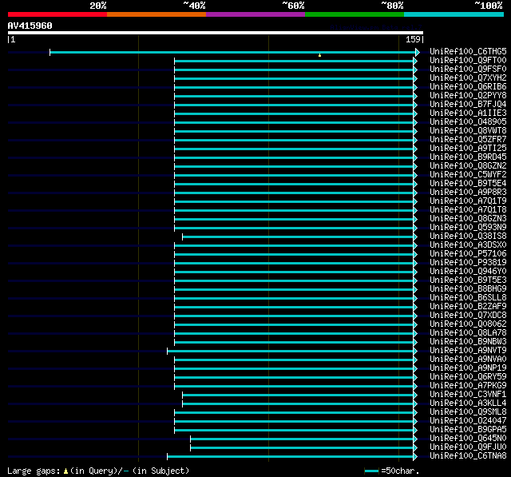This screenshot has width=511, height=477.
Task: Click the red 20% identity legend segment
Action: 57,14
